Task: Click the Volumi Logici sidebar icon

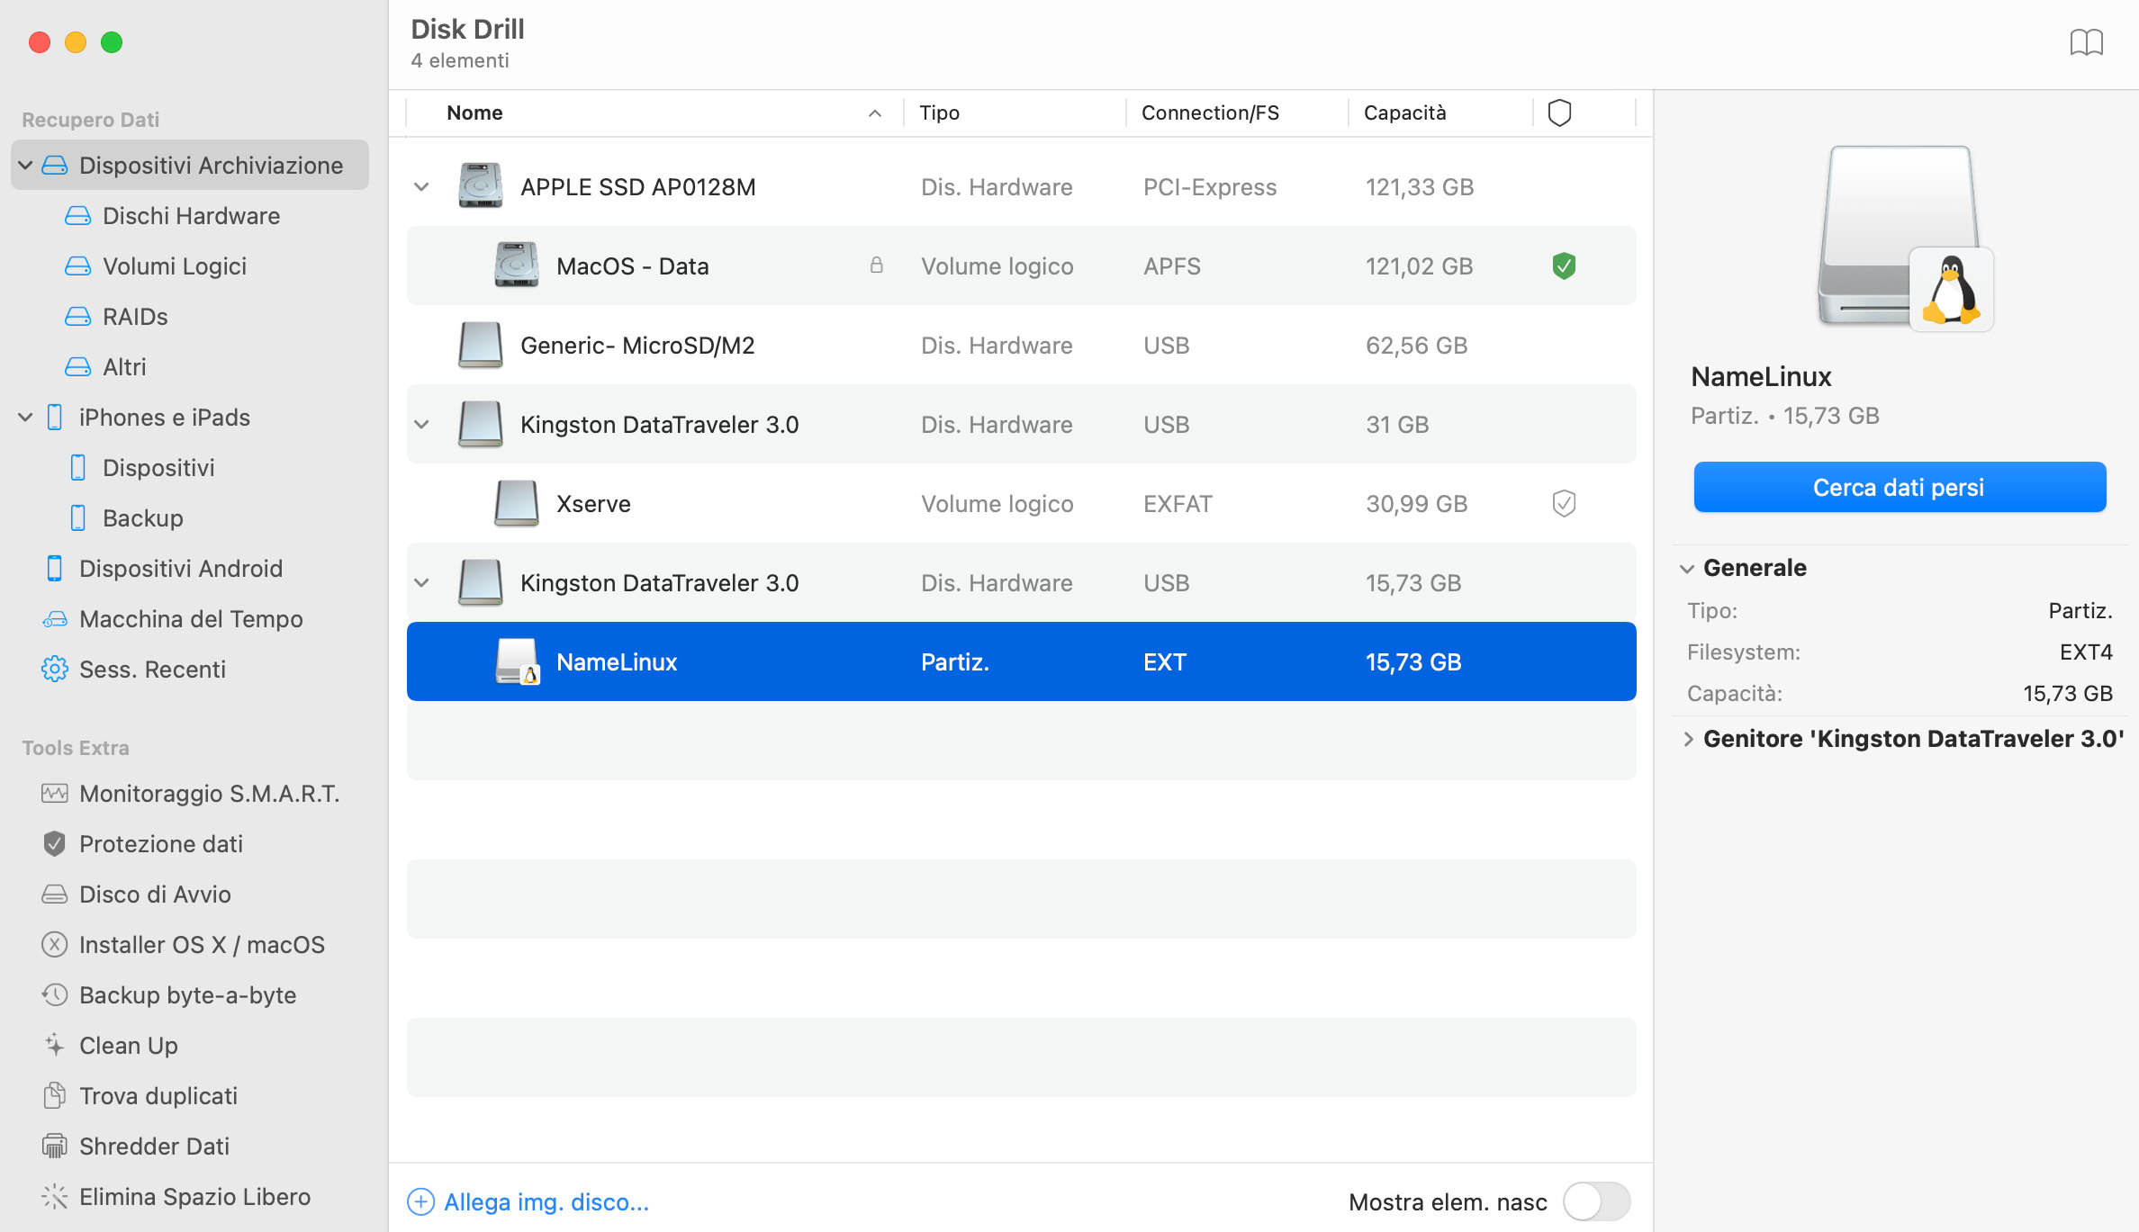Action: click(x=77, y=266)
